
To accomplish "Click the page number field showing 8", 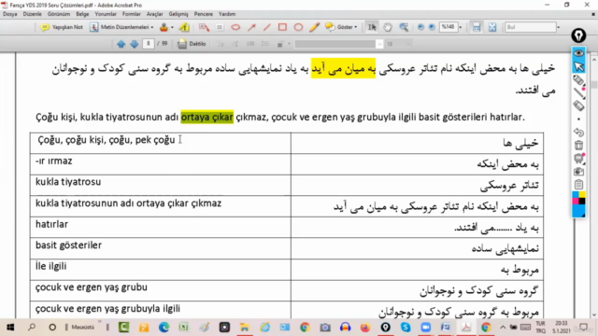I will click(148, 44).
